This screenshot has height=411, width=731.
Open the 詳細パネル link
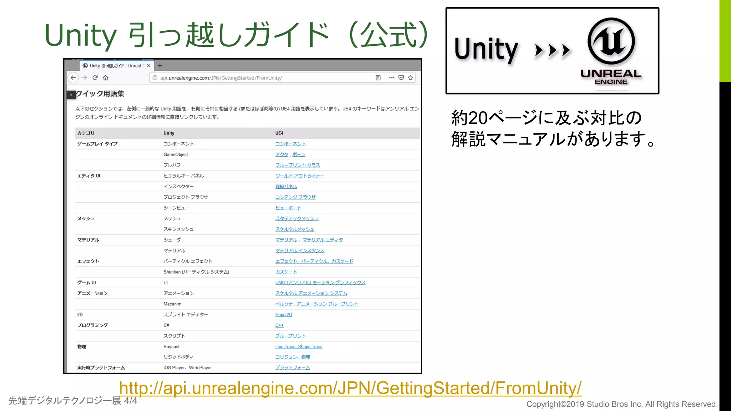[286, 187]
